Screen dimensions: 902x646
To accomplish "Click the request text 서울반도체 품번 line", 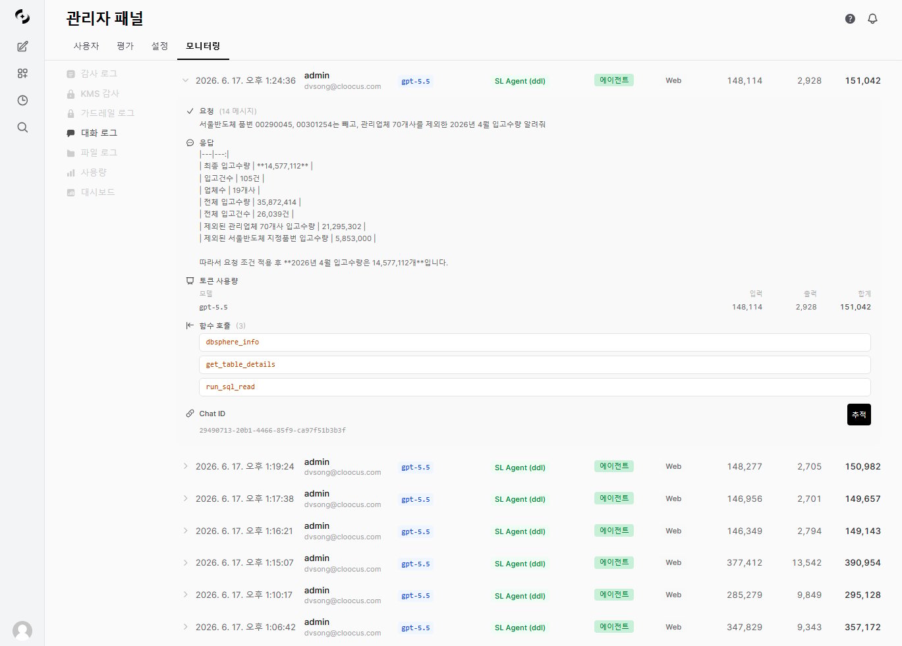I will click(372, 124).
